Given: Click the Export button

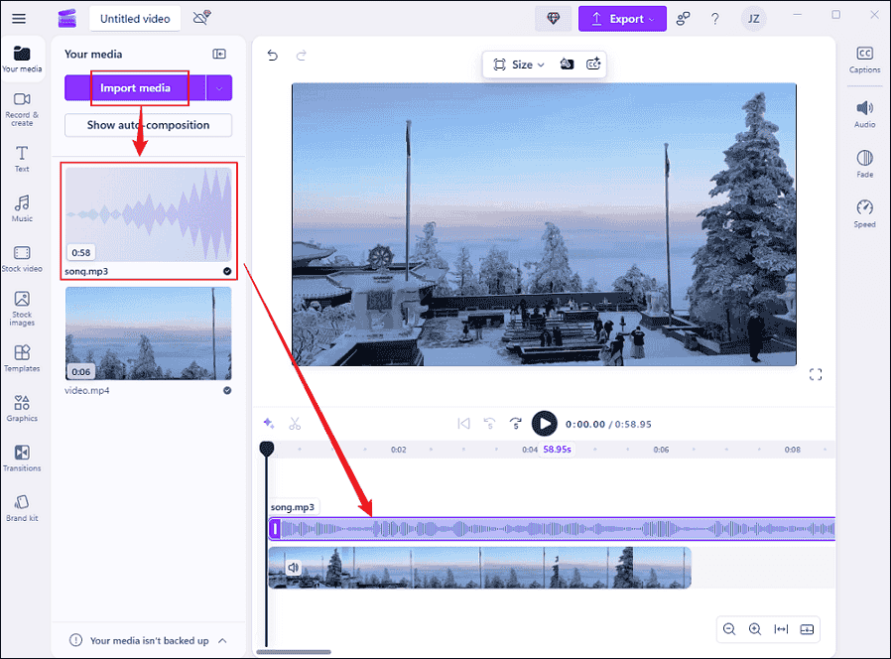Looking at the screenshot, I should pyautogui.click(x=622, y=19).
